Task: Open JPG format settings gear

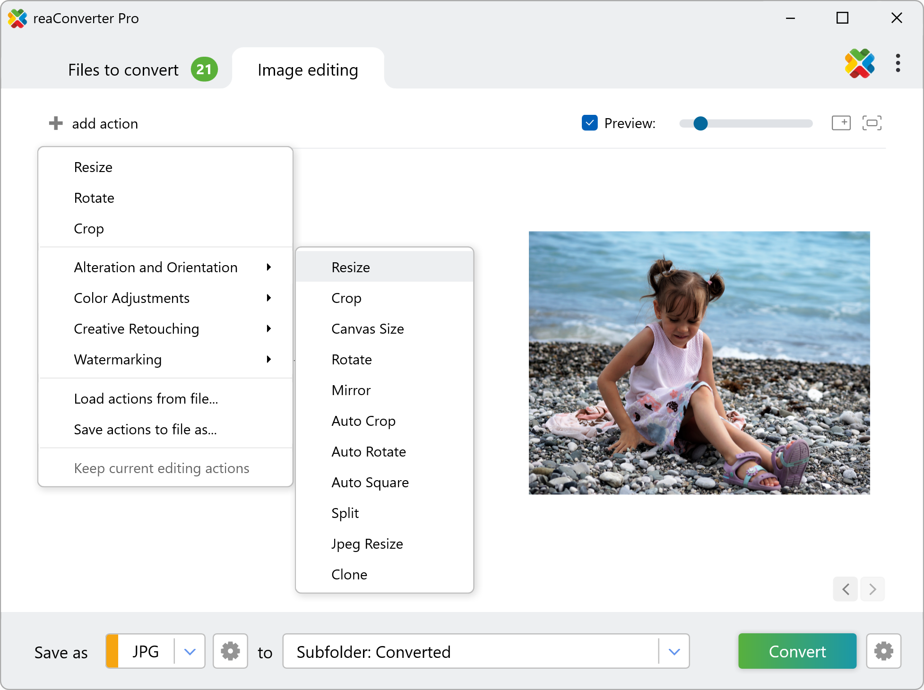Action: (230, 651)
